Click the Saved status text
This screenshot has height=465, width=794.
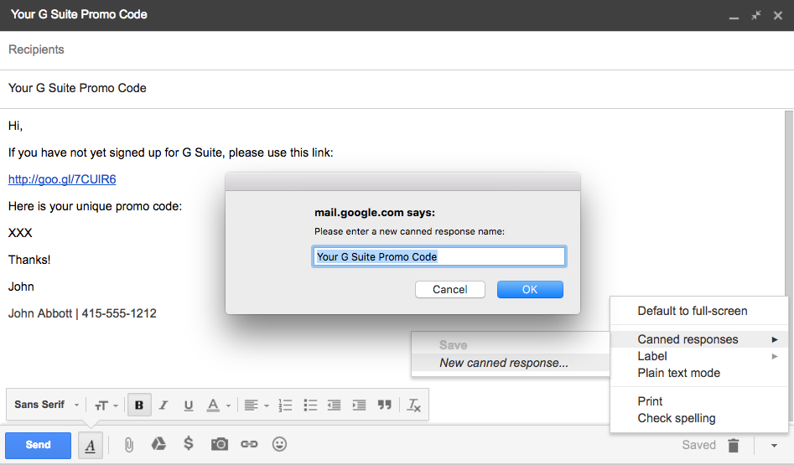pos(698,445)
